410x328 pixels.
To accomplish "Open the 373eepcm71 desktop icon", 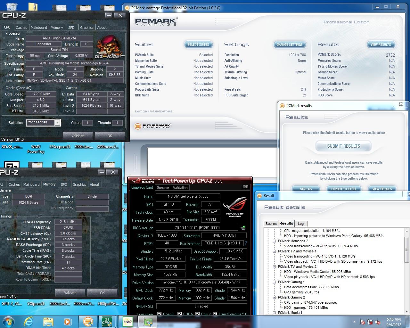I will point(60,147).
